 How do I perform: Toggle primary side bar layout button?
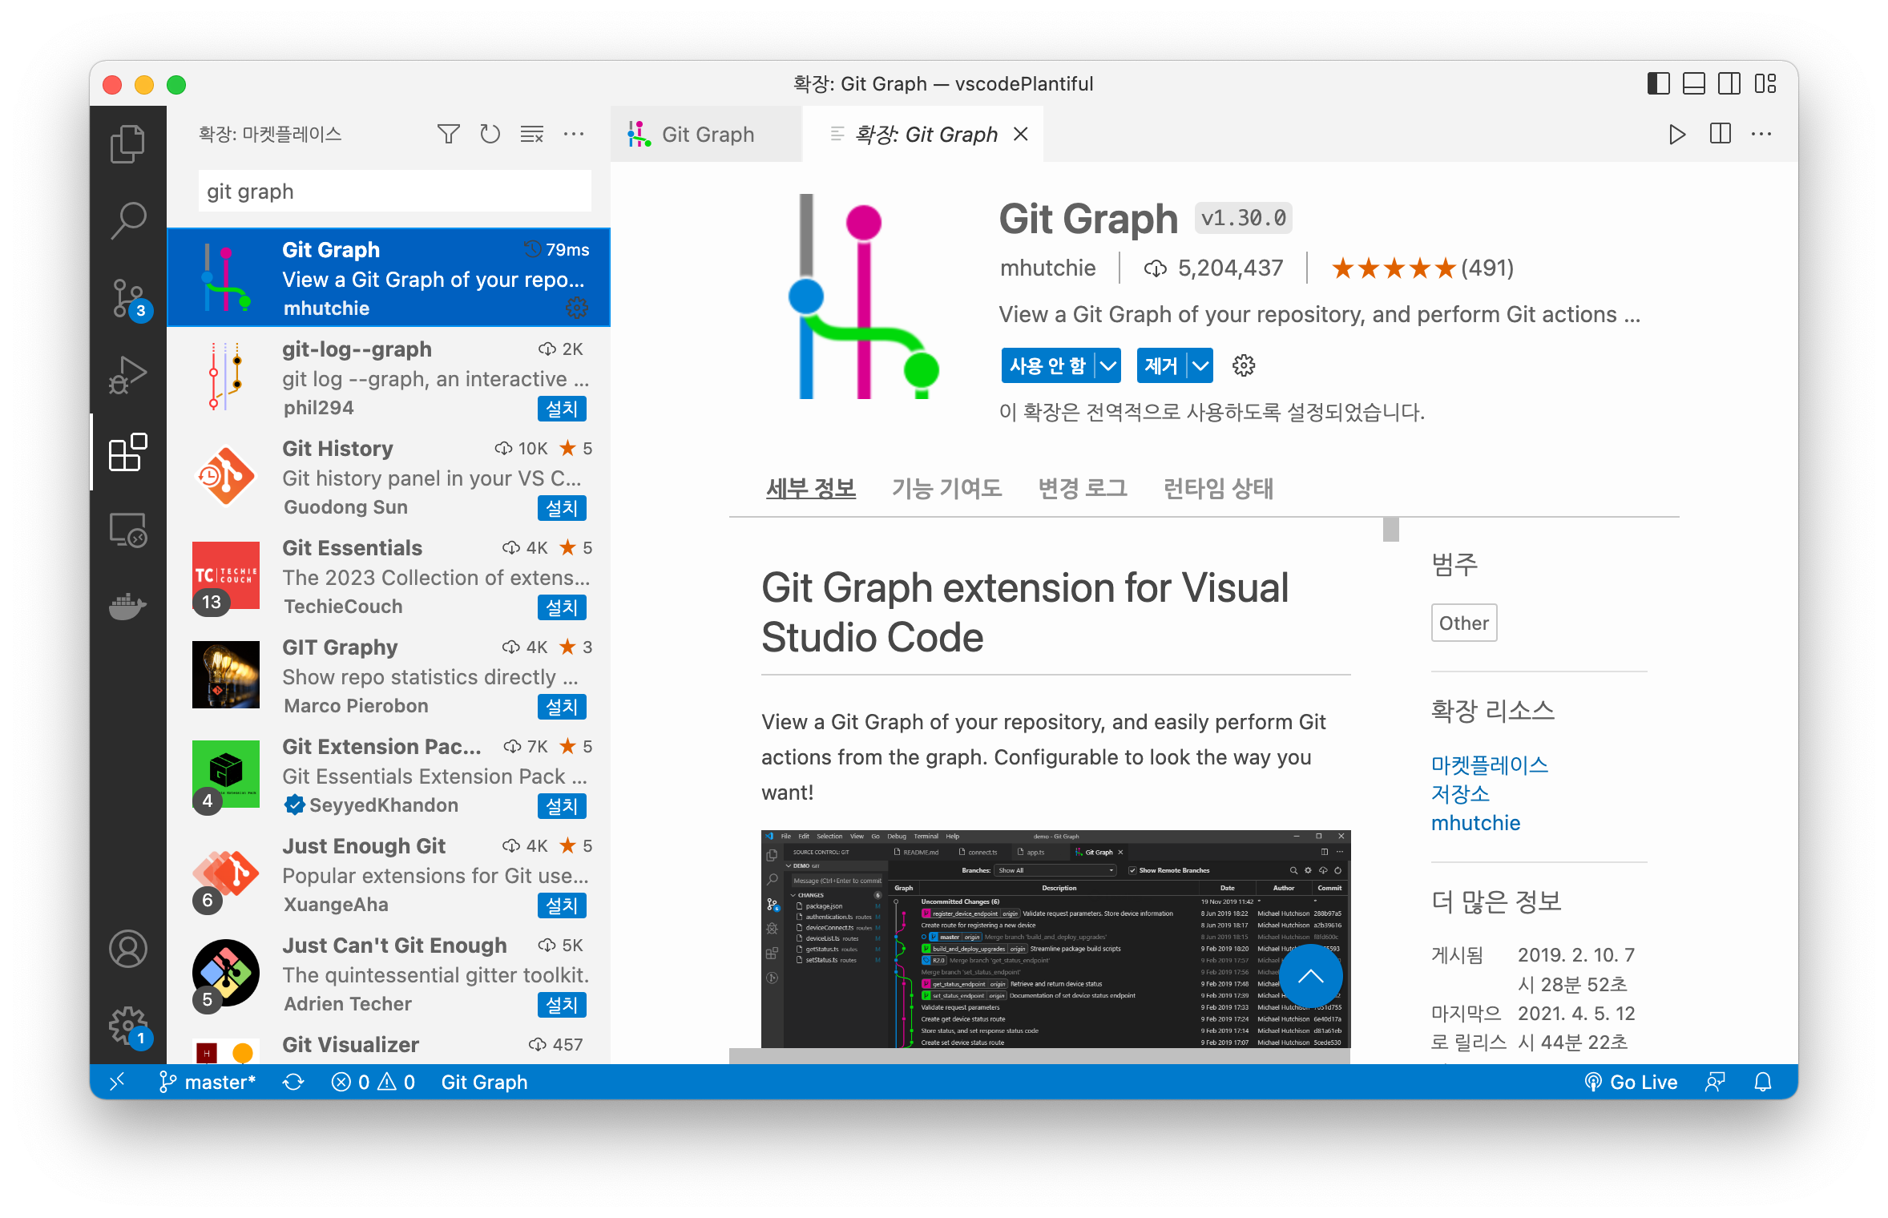[1658, 83]
